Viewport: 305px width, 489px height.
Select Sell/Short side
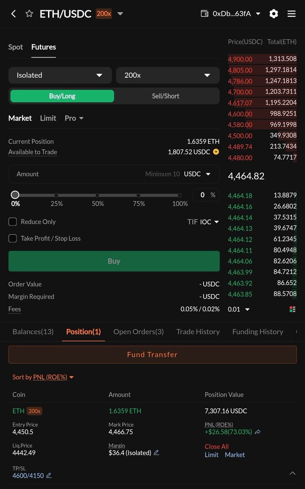pos(166,96)
